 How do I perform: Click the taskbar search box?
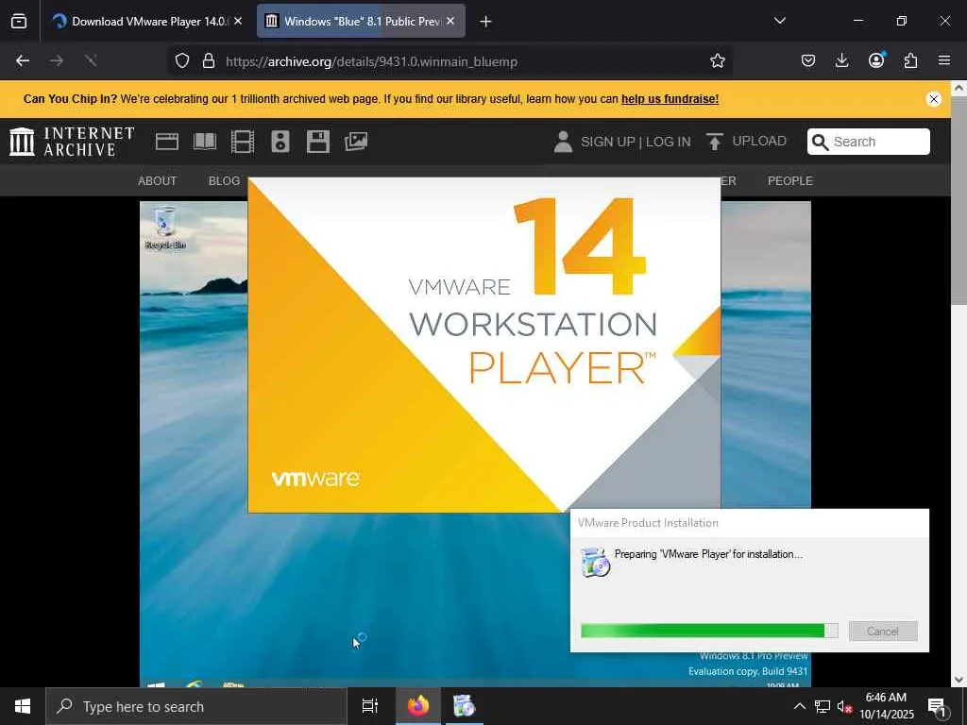pos(196,706)
